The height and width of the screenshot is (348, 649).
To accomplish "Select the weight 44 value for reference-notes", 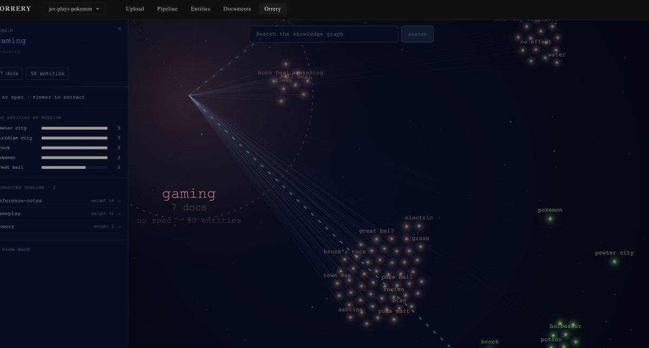I will 103,201.
